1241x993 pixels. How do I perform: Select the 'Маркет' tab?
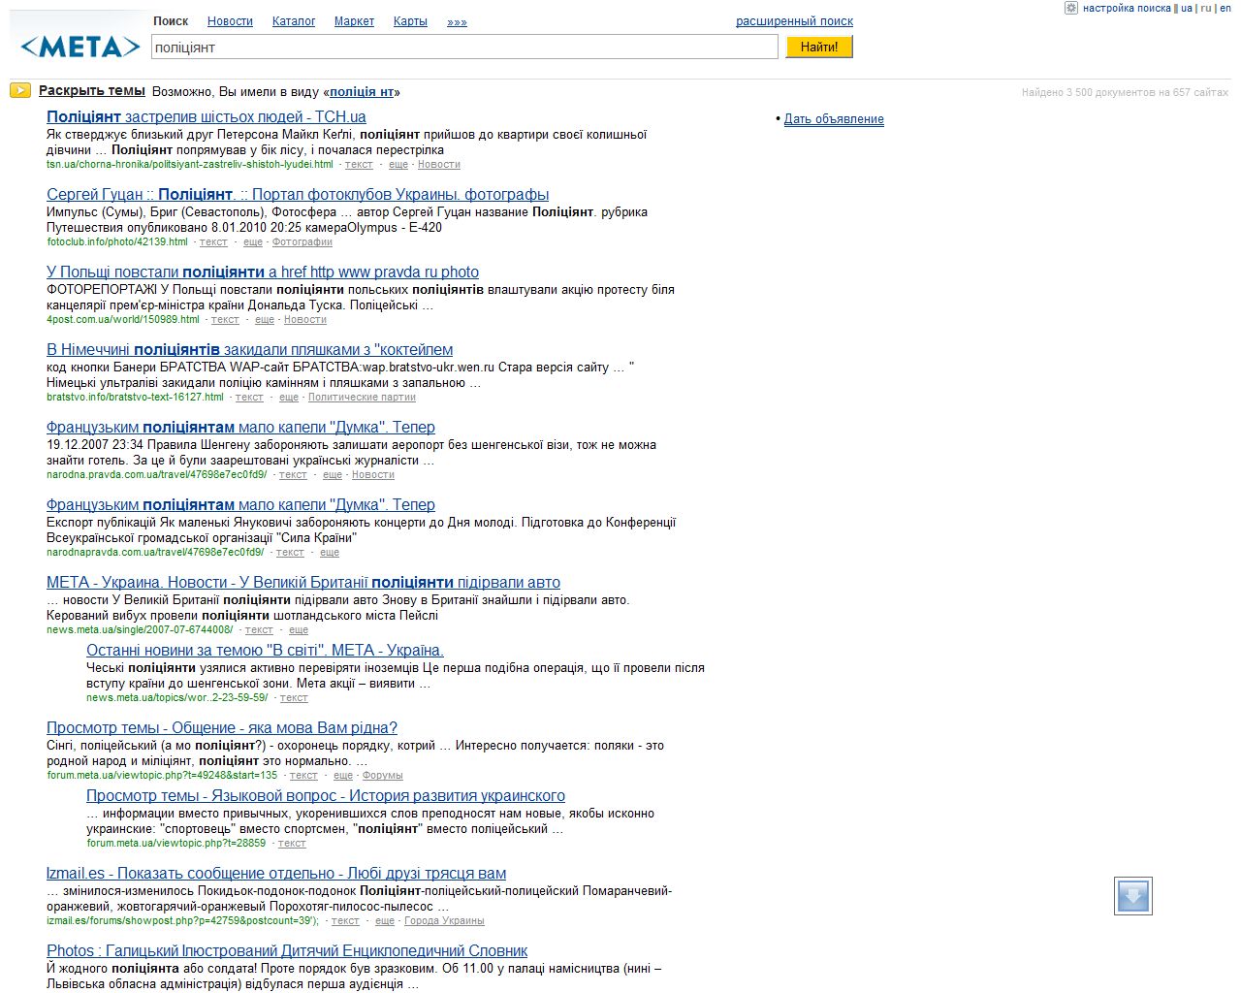354,21
